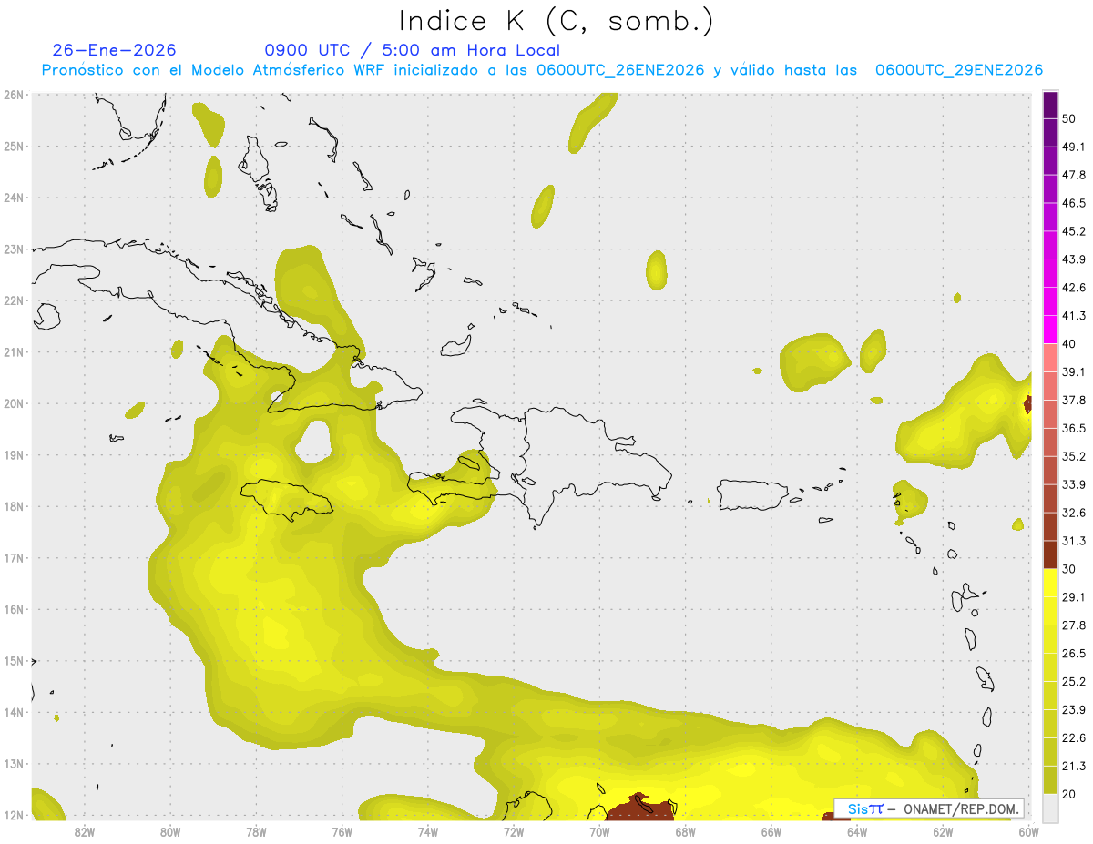Viewport: 1093px width, 844px height.
Task: Click longitude axis label '82W'
Action: (84, 831)
